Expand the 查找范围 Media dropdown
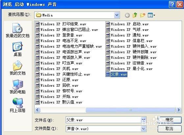This screenshot has height=135, width=184. coord(117,15)
